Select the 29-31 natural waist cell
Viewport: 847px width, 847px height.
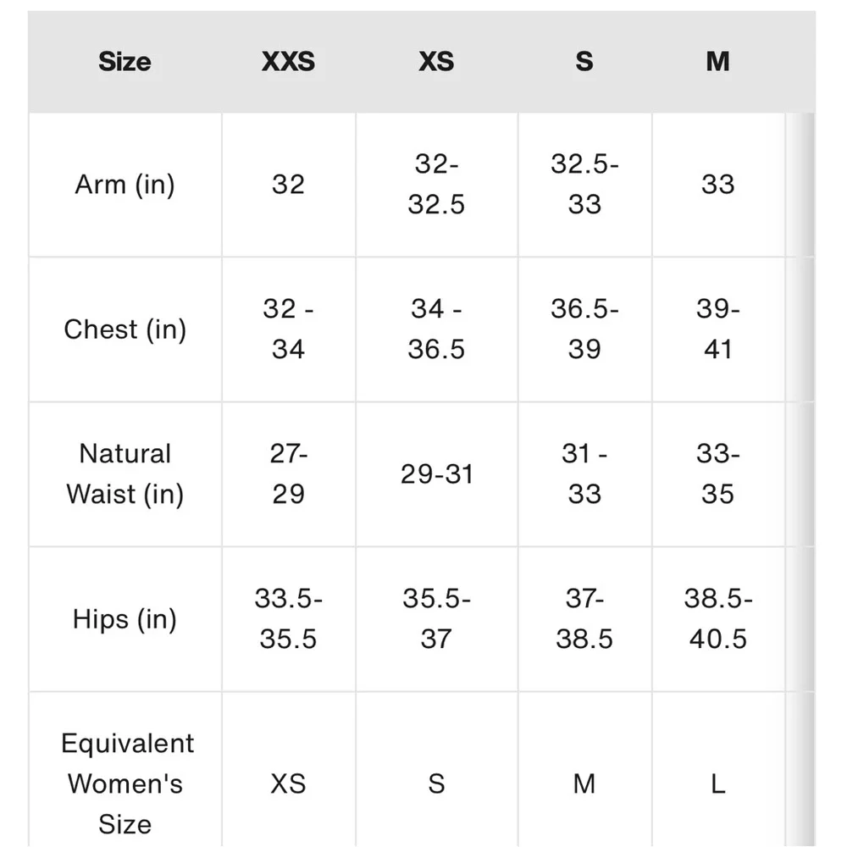pyautogui.click(x=436, y=474)
